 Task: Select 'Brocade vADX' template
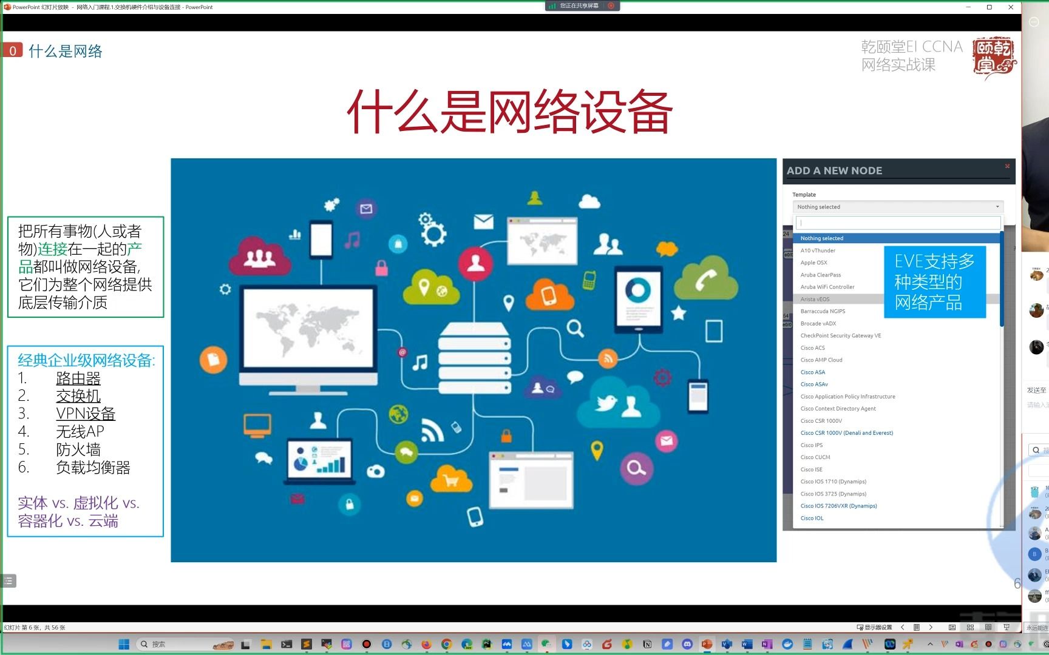tap(818, 323)
